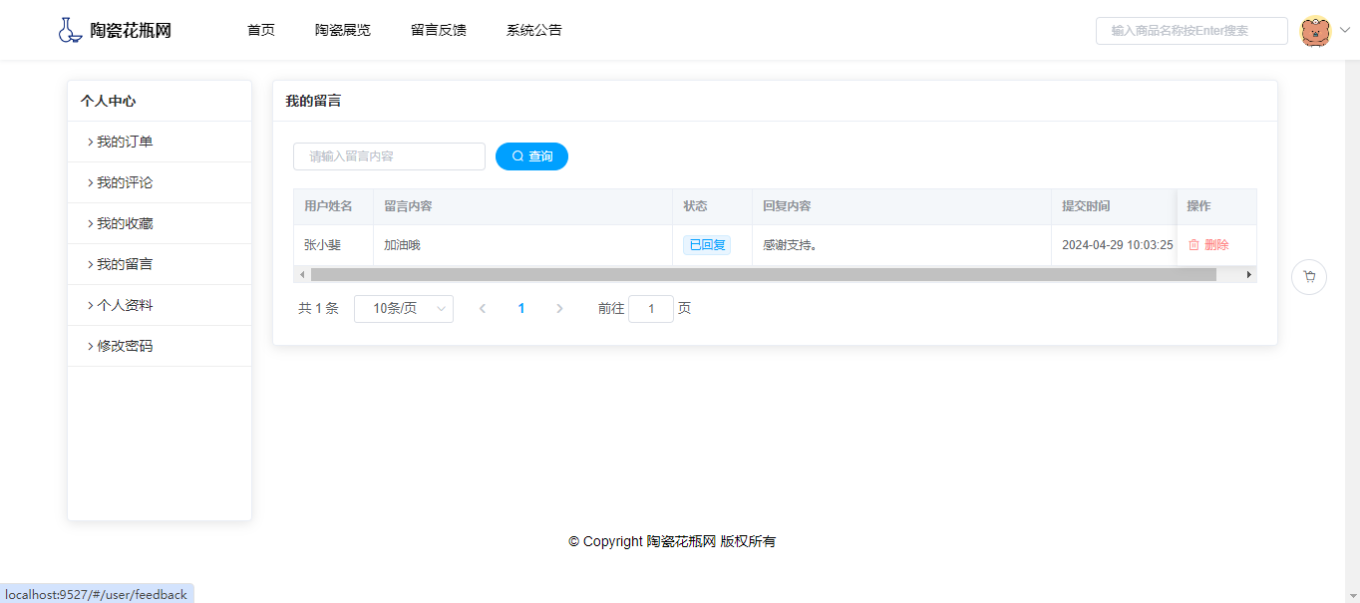Open 我的订单 in the sidebar
Screen dimensions: 1360x603
pyautogui.click(x=125, y=142)
